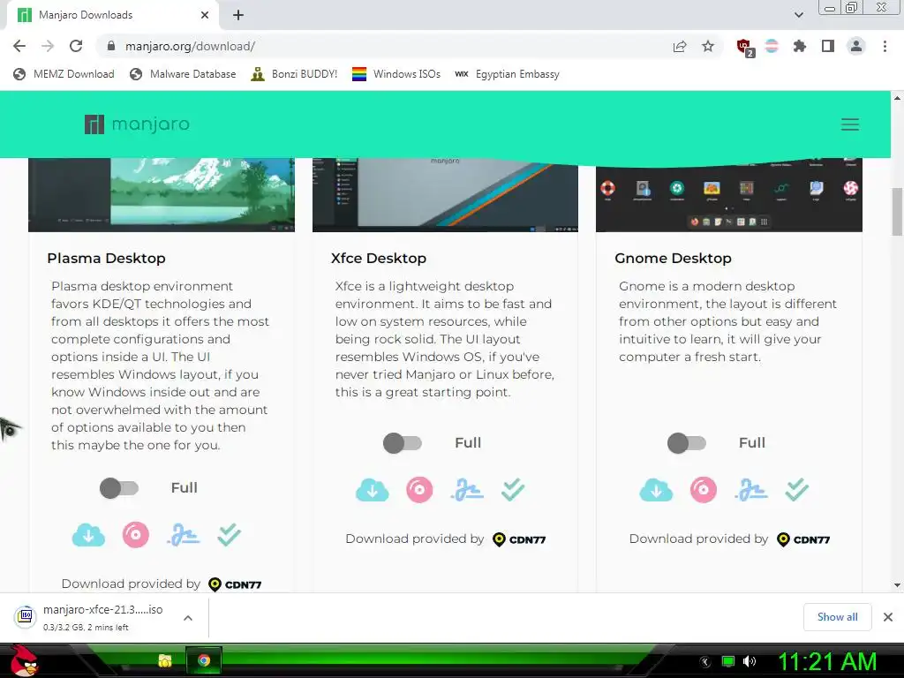This screenshot has width=904, height=678.
Task: Download Xfce via the cloud icon
Action: [x=372, y=490]
